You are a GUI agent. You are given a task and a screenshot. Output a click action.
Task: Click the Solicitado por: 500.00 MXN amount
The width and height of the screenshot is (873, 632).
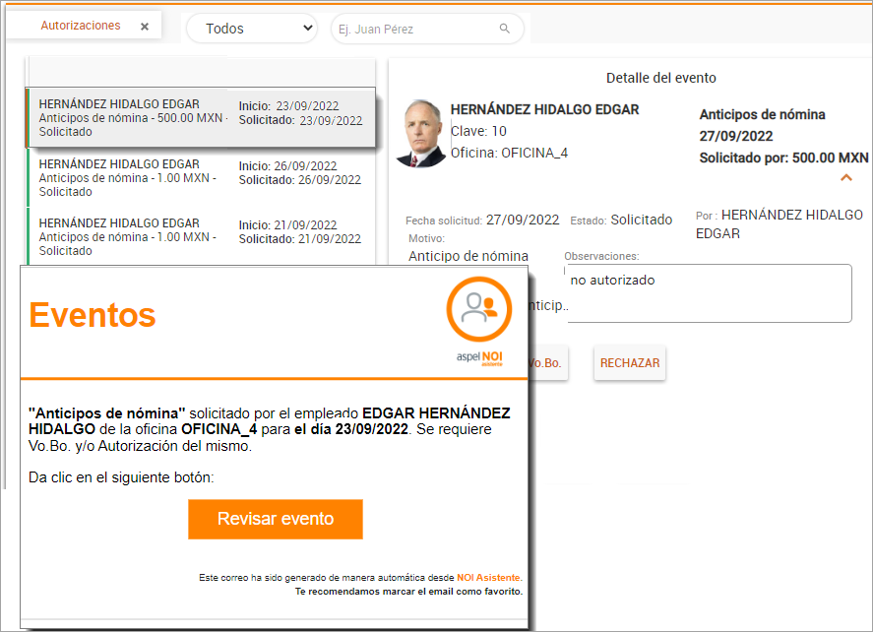click(783, 158)
